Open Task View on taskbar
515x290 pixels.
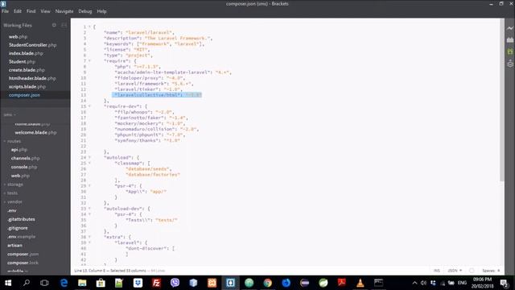pyautogui.click(x=44, y=283)
